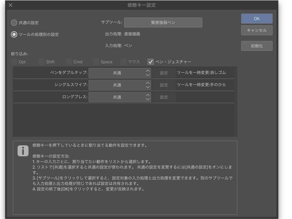The width and height of the screenshot is (292, 219).
Task: Check the Cmd filter checkbox
Action: click(68, 61)
